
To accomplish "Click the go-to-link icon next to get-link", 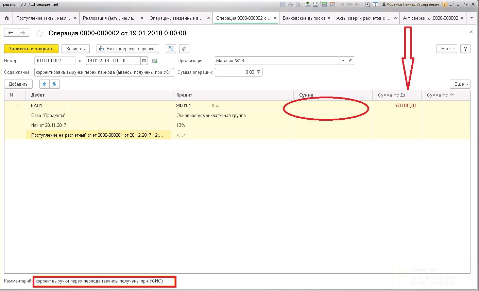I will (x=315, y=4).
